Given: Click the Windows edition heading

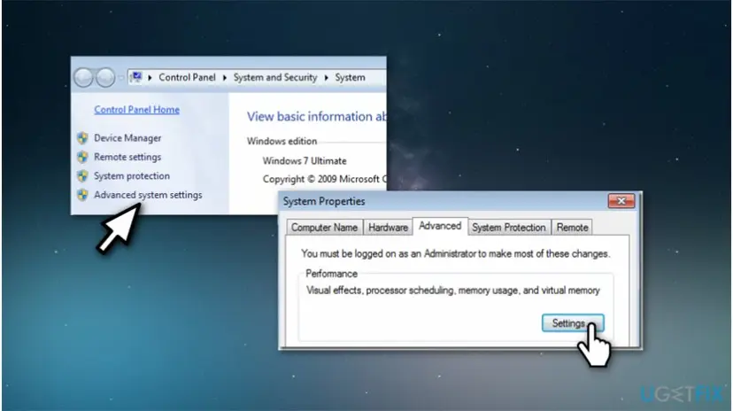Looking at the screenshot, I should pos(282,141).
